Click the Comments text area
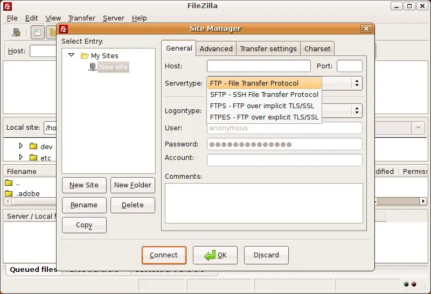 tap(264, 204)
